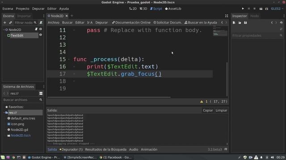Collapse the Node2D tree node
Screen dimensions: 286x160
[x=4, y=30]
